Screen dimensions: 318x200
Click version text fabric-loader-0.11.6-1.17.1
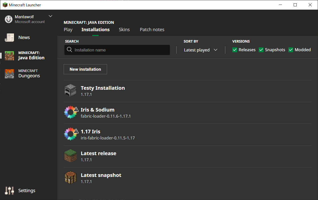(x=106, y=116)
